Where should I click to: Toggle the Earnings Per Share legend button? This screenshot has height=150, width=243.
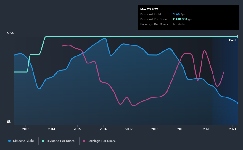tap(99, 141)
